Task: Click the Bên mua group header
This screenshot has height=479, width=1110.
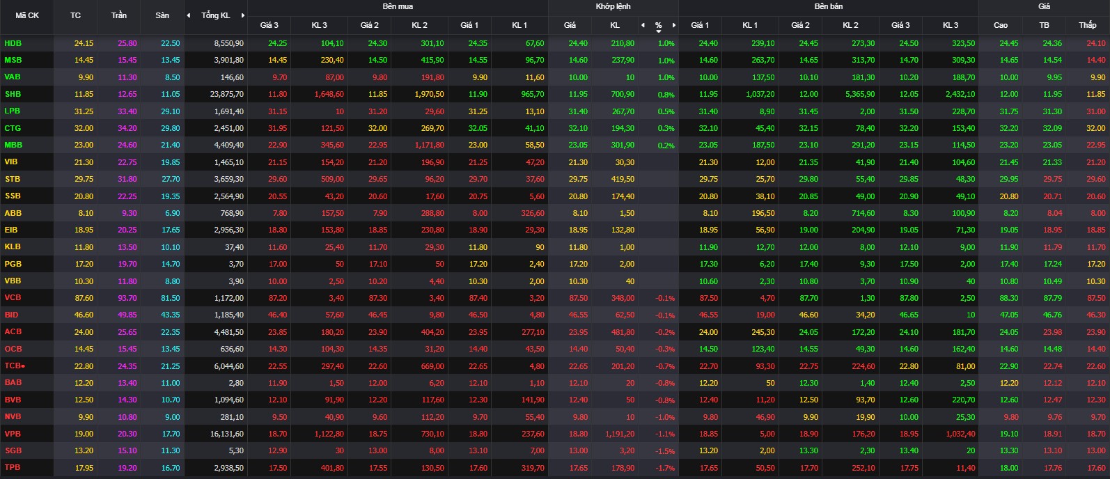Action: tap(398, 6)
